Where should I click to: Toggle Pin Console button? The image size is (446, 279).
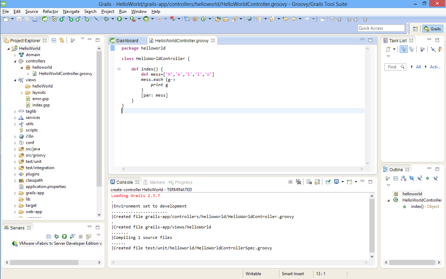328,182
